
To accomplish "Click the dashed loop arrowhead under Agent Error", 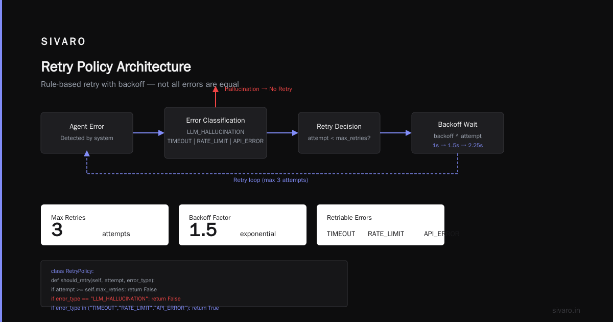I will point(87,153).
